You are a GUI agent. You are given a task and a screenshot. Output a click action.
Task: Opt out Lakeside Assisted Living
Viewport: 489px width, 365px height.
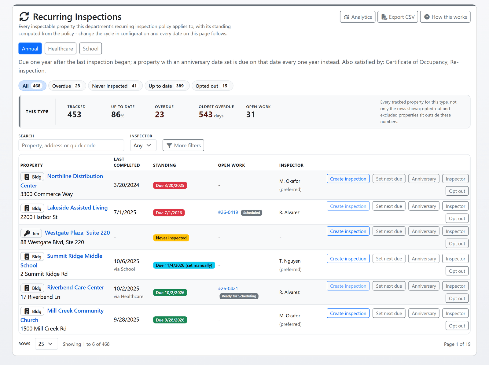tap(457, 219)
